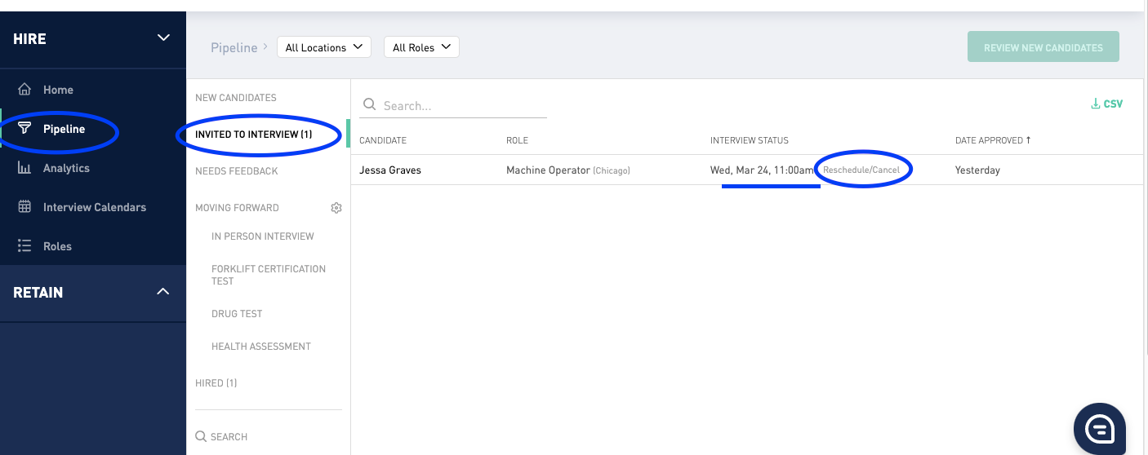Click the Home house icon
Screen dimensions: 1148x455
pyautogui.click(x=25, y=90)
